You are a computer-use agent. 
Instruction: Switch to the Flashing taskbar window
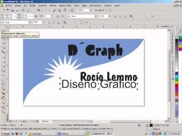(71, 134)
